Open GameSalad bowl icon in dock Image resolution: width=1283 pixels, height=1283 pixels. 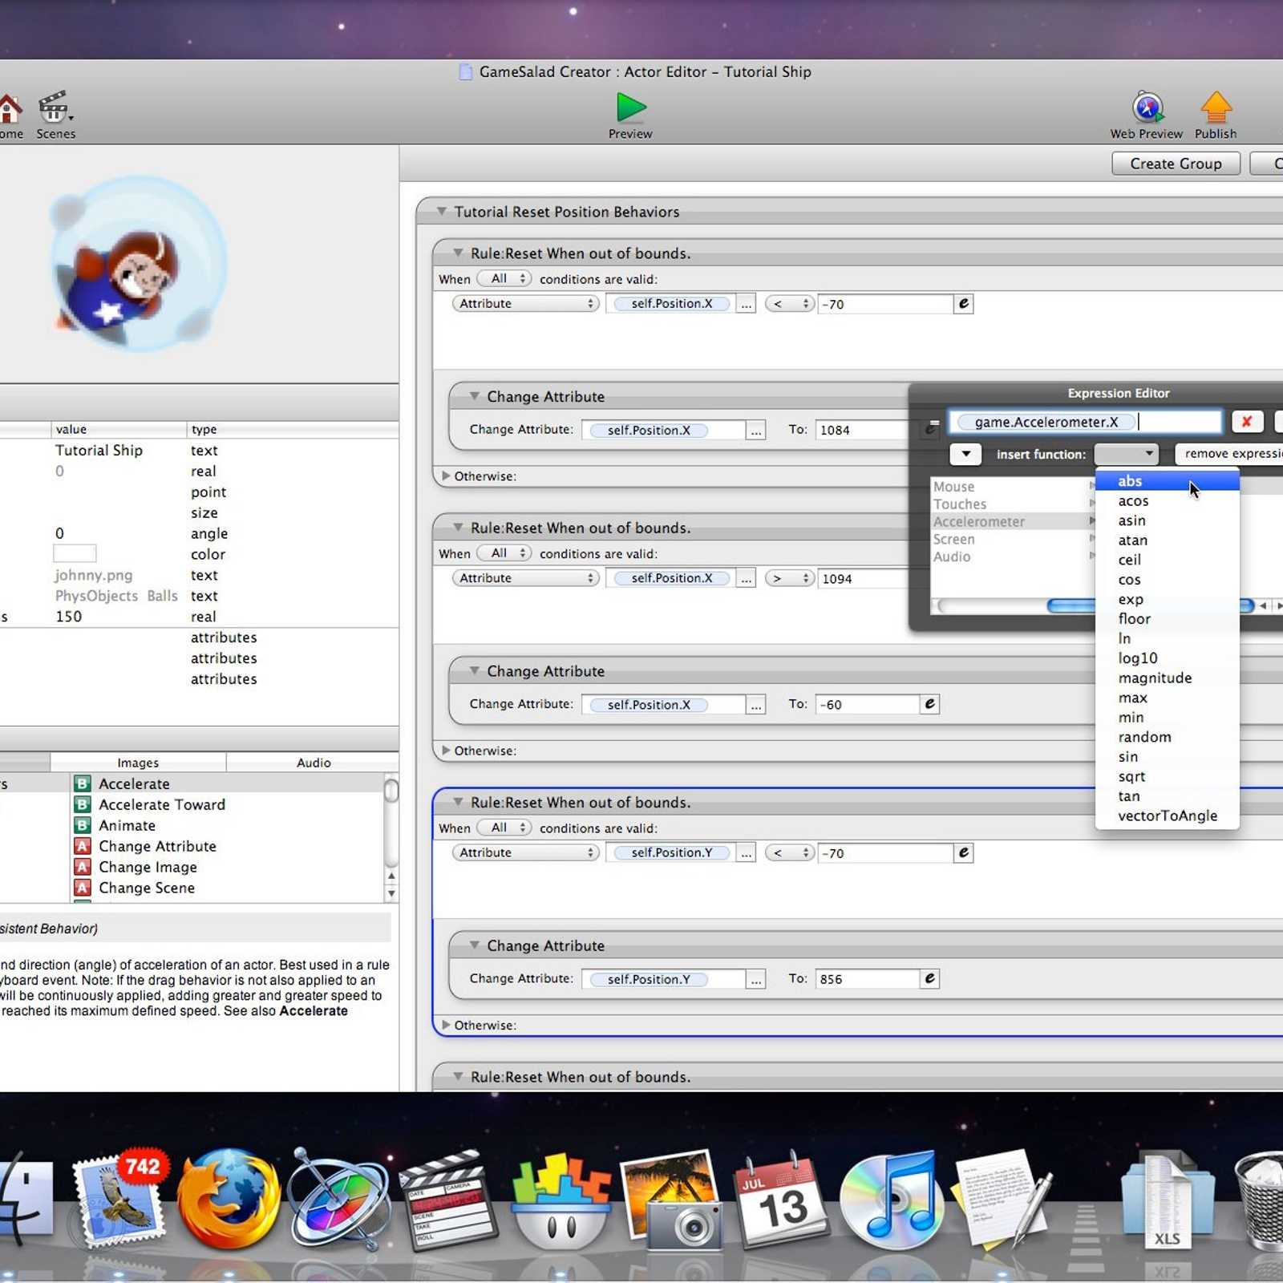(x=561, y=1200)
